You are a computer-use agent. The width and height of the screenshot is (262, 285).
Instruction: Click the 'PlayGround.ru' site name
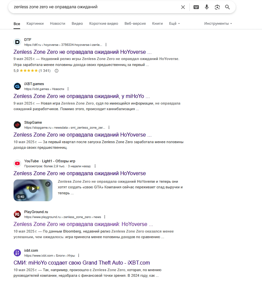click(x=36, y=212)
